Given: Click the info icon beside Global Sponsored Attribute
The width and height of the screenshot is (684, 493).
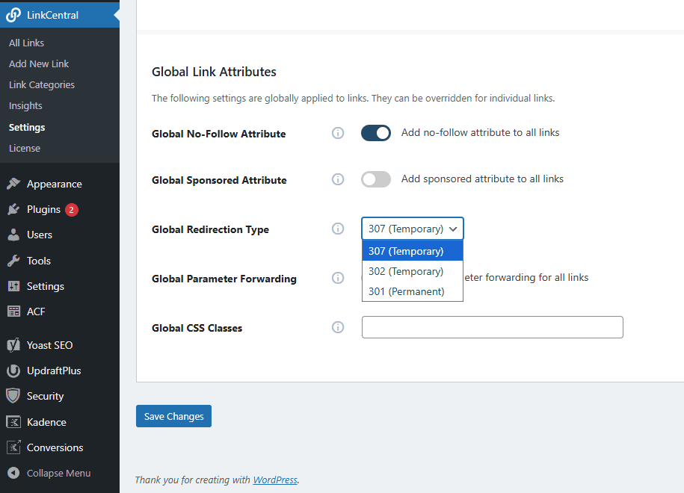Looking at the screenshot, I should [338, 179].
